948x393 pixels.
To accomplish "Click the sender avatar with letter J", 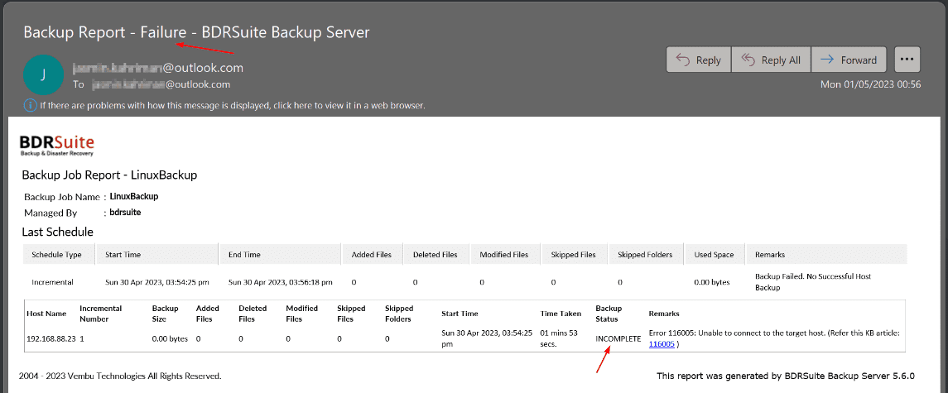I will pos(43,75).
